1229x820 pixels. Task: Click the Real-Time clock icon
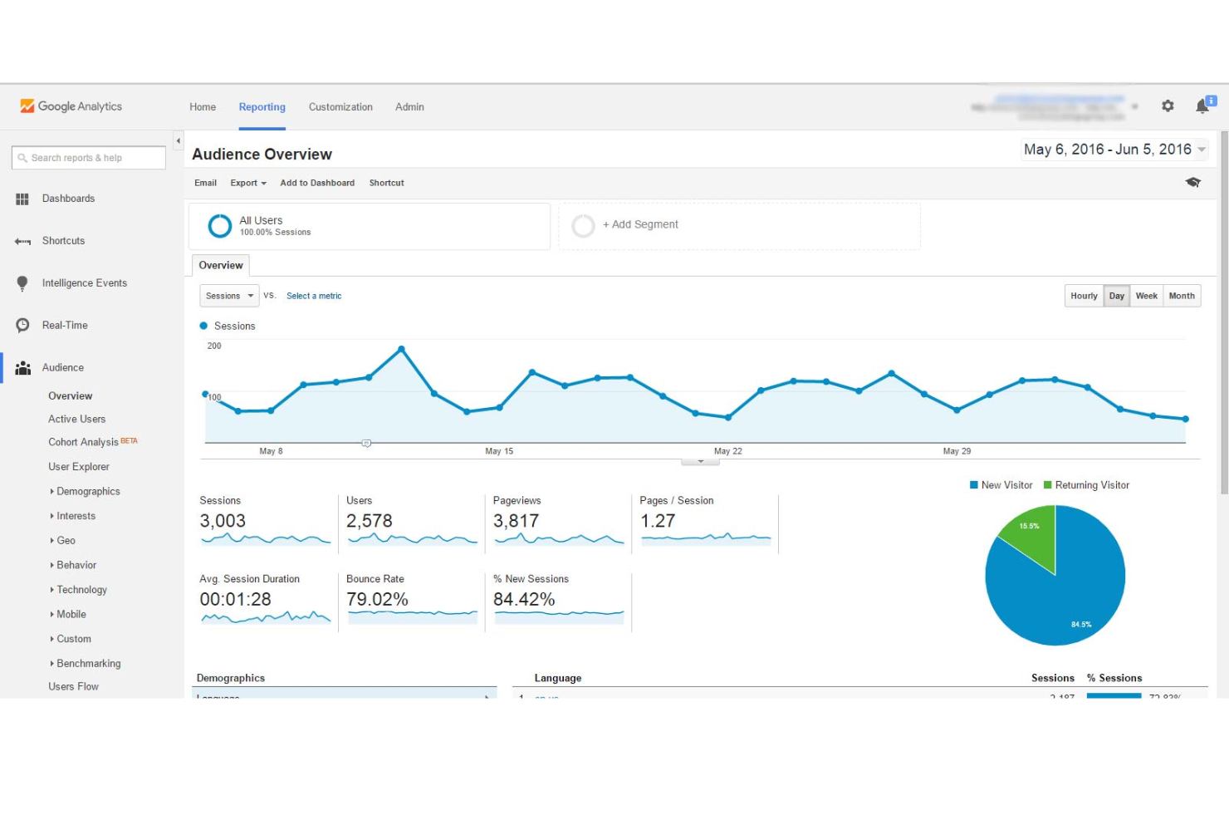pos(22,326)
